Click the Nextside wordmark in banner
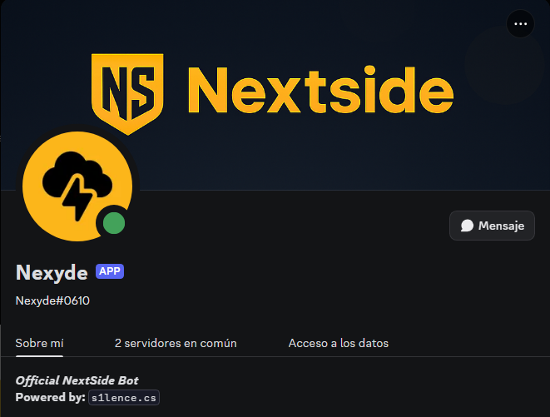This screenshot has height=417, width=550. tap(321, 90)
